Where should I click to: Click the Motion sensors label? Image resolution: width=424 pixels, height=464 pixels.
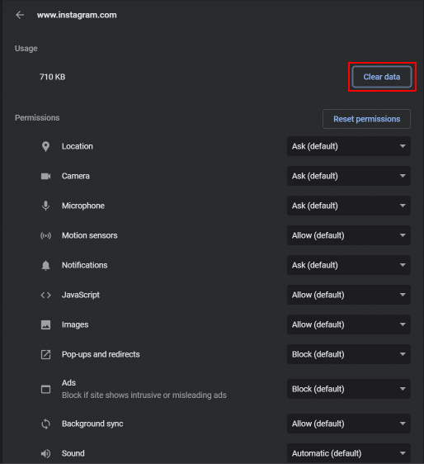click(90, 235)
